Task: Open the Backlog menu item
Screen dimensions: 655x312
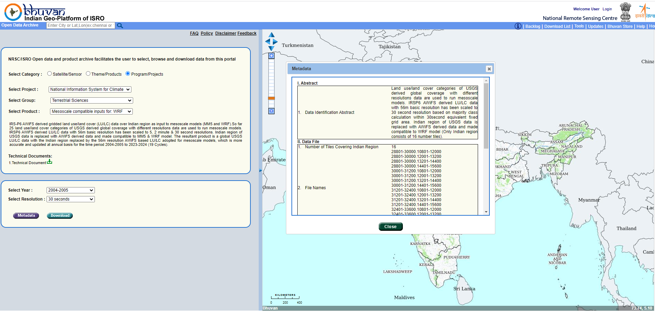Action: coord(533,26)
